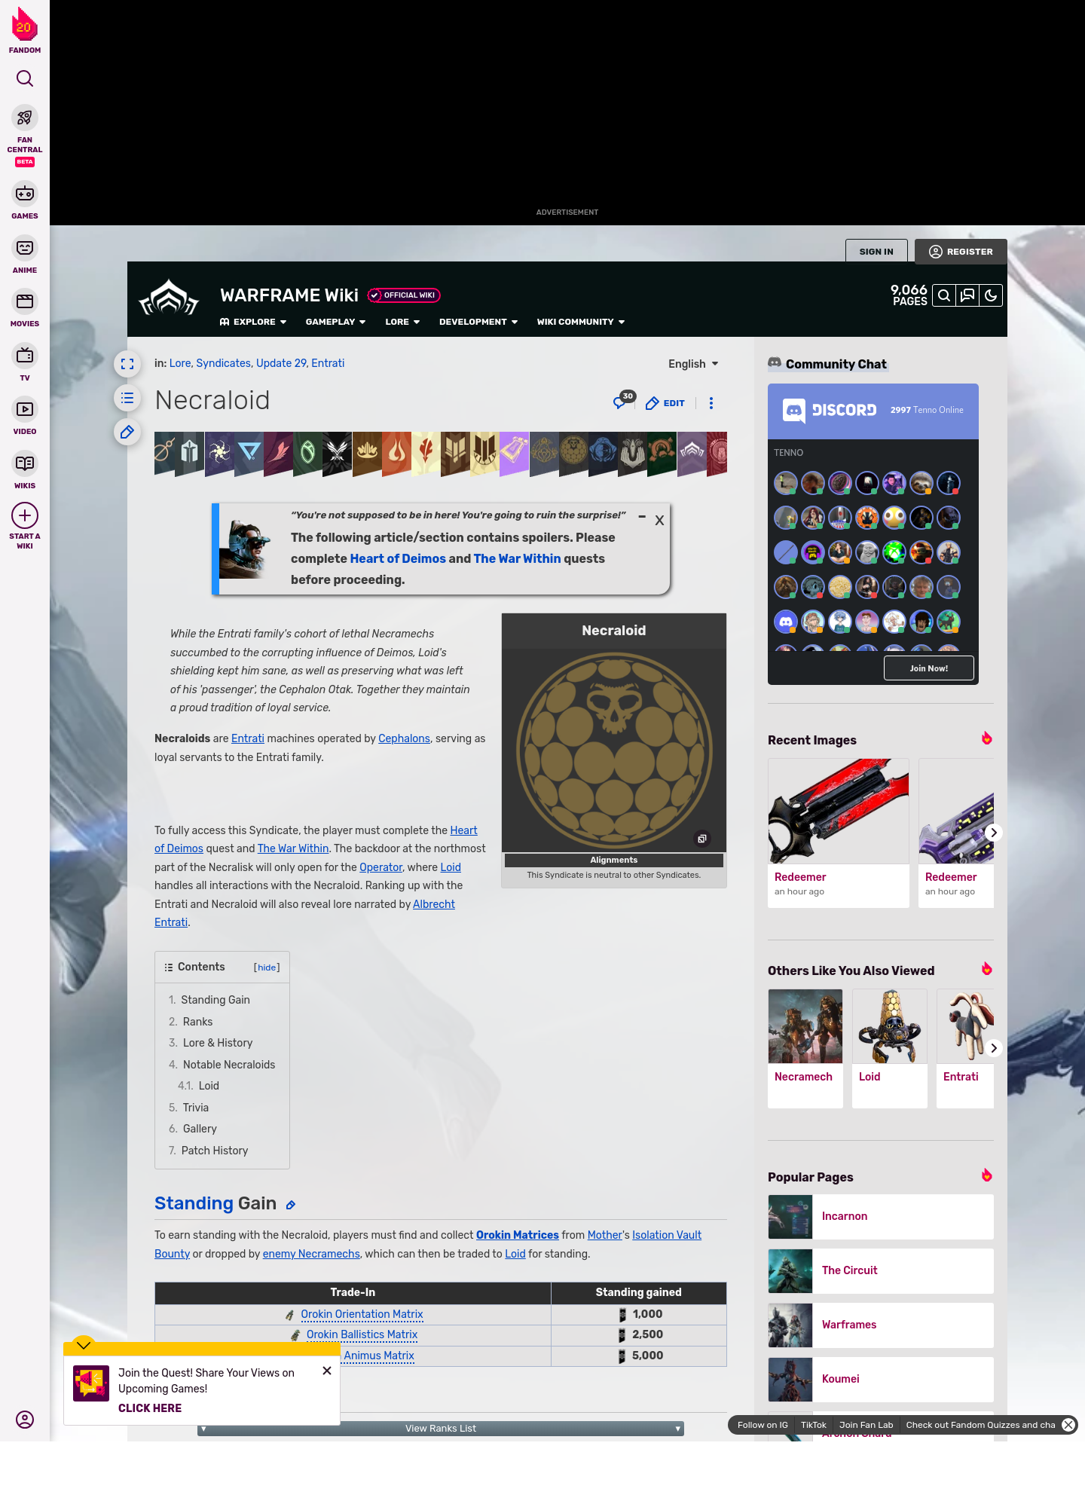Viewport: 1085px width, 1507px height.
Task: Jump to Ranks in contents
Action: 197,1022
